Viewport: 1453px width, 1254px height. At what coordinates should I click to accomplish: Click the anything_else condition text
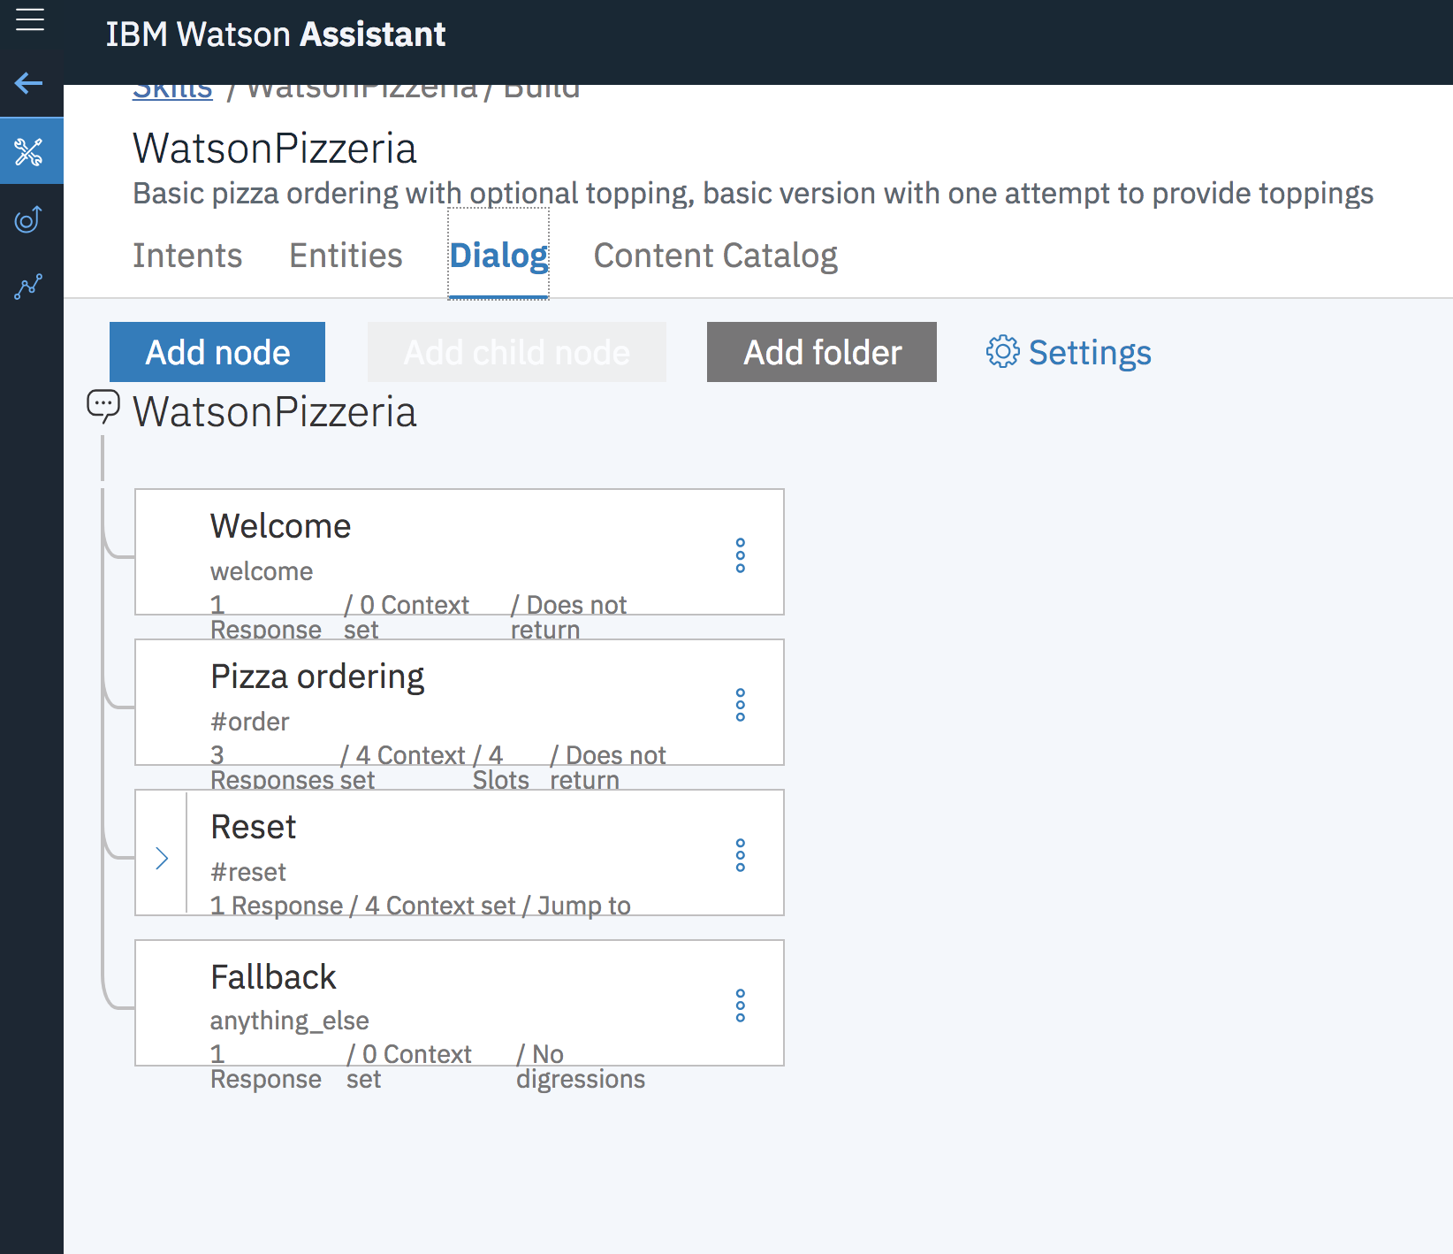pyautogui.click(x=289, y=1021)
